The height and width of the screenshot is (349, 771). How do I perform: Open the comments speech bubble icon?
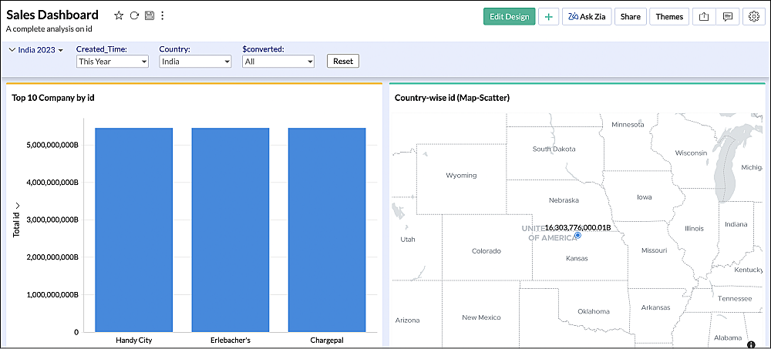[x=728, y=17]
